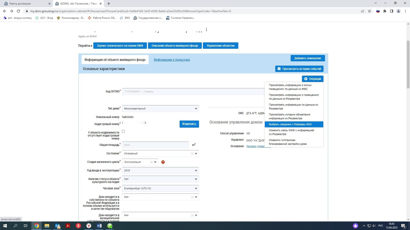
Task: Click Просмотреть историю событий button
Action: [x=299, y=69]
